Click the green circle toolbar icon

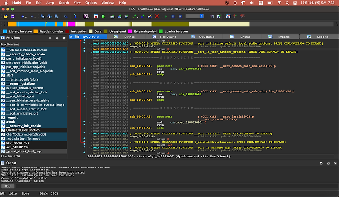click(103, 16)
